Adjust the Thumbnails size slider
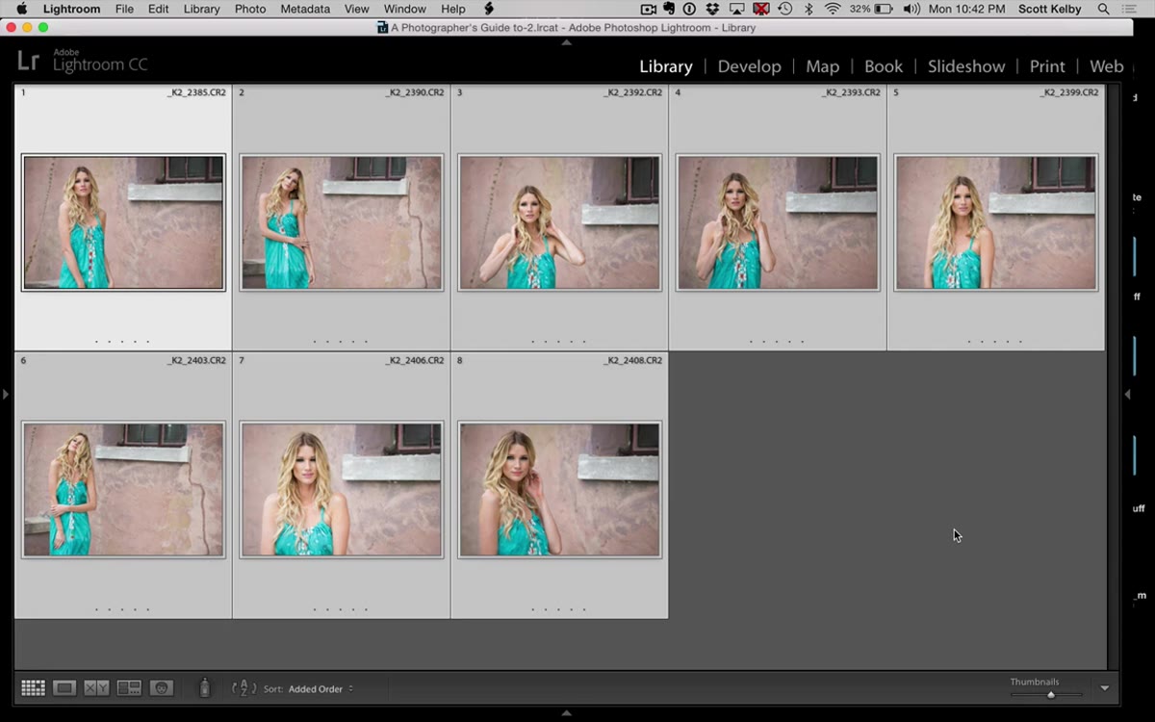The width and height of the screenshot is (1155, 722). [1050, 694]
